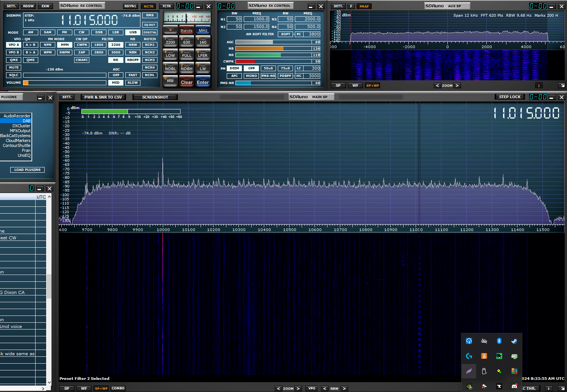567x392 pixels.
Task: Toggle STEP LOCK in Main SP
Action: pyautogui.click(x=510, y=97)
